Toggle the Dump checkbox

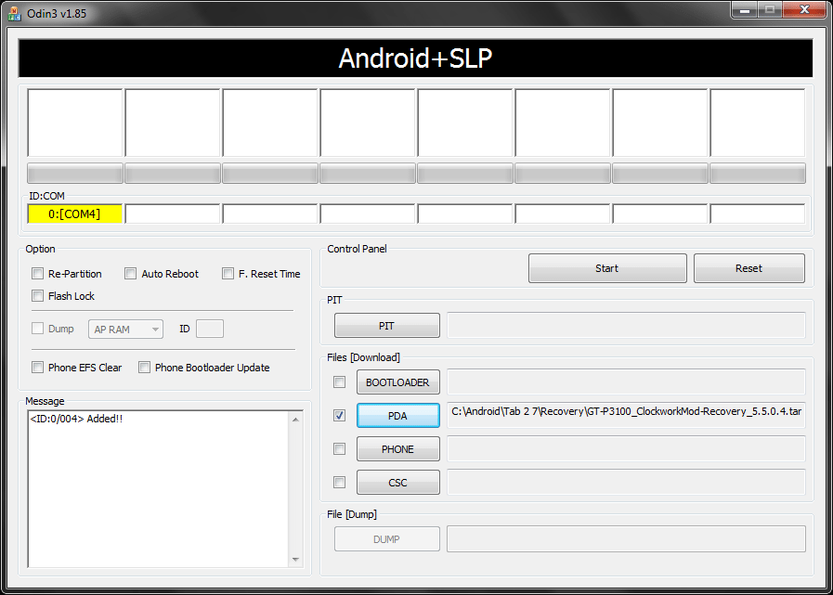tap(37, 329)
